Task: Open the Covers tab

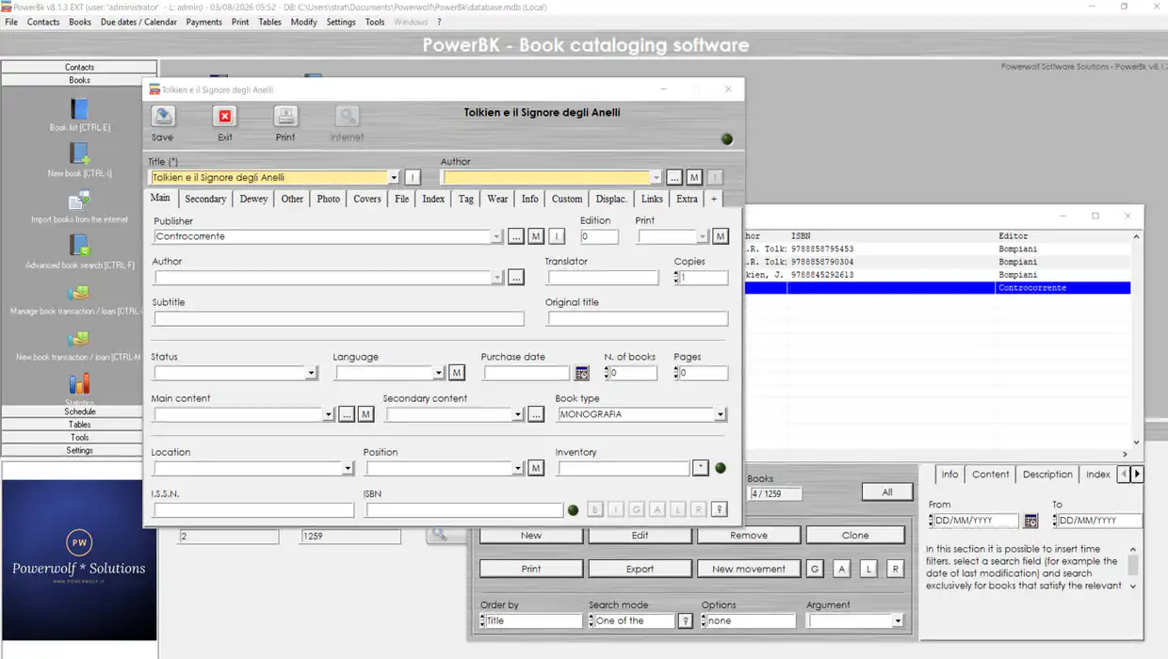Action: 367,199
